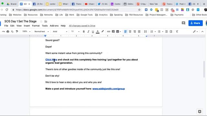Apply bulleted list
207x116 pixels.
(x=159, y=32)
